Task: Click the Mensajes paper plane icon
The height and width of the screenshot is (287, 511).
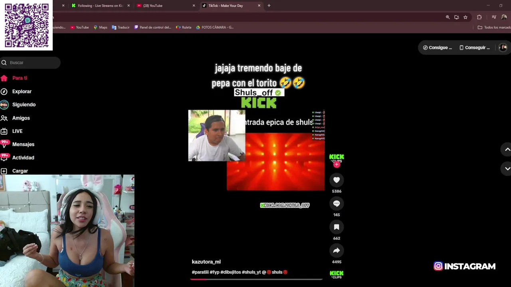Action: [x=4, y=144]
